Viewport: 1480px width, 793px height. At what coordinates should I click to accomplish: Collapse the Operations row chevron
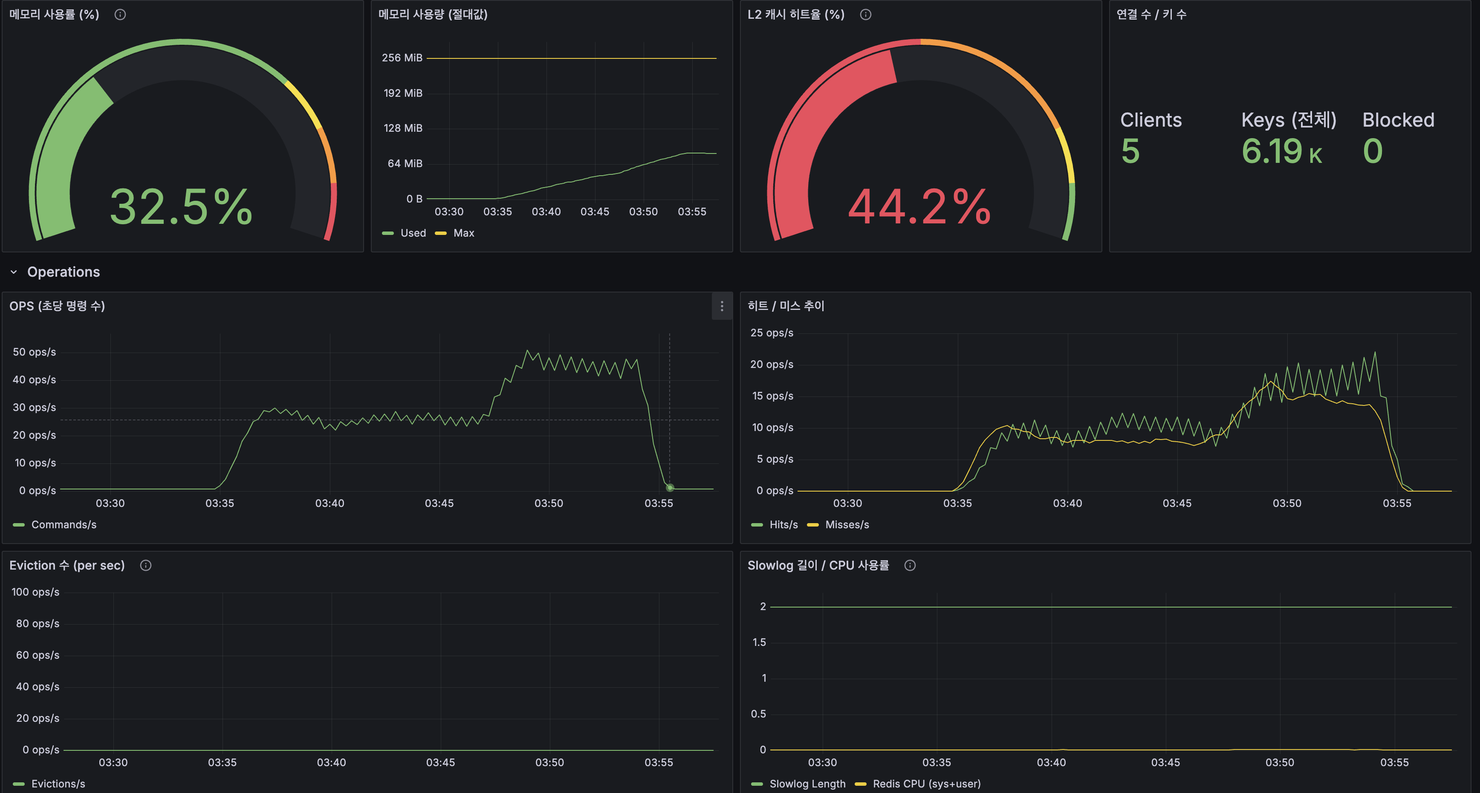(14, 272)
